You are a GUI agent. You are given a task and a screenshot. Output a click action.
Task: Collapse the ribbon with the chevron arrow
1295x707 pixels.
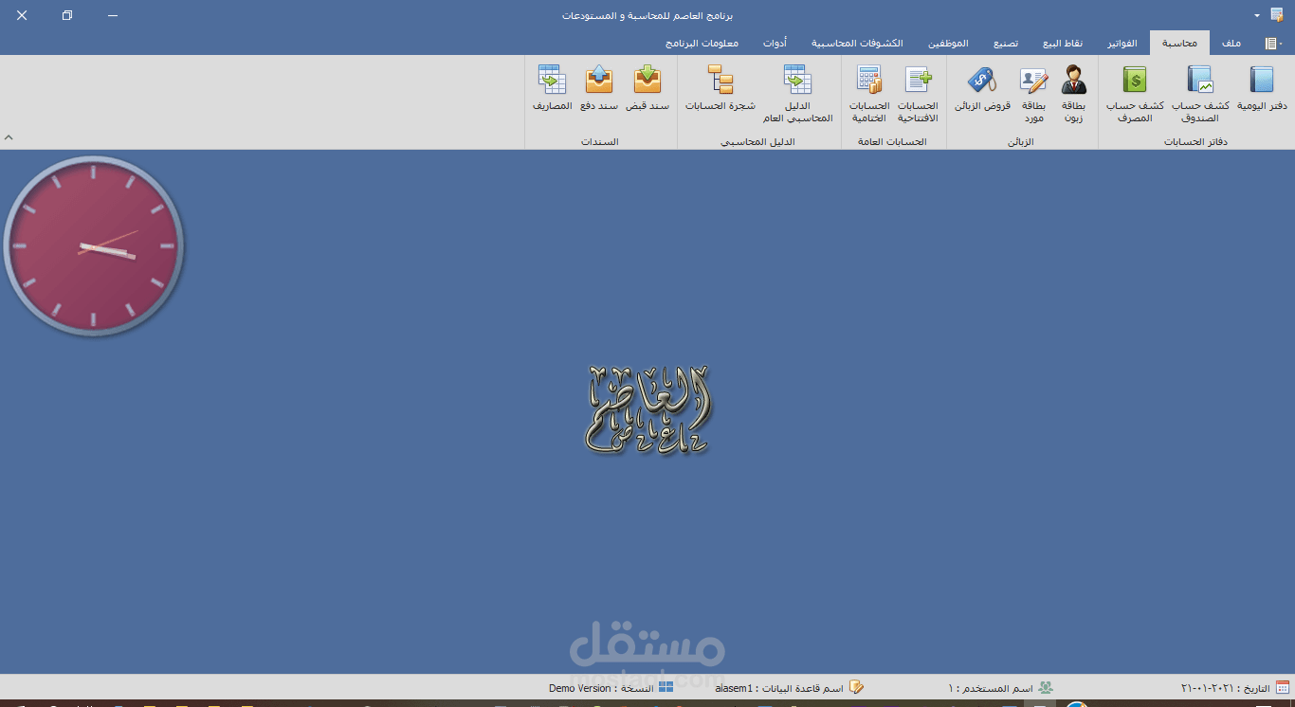tap(9, 137)
